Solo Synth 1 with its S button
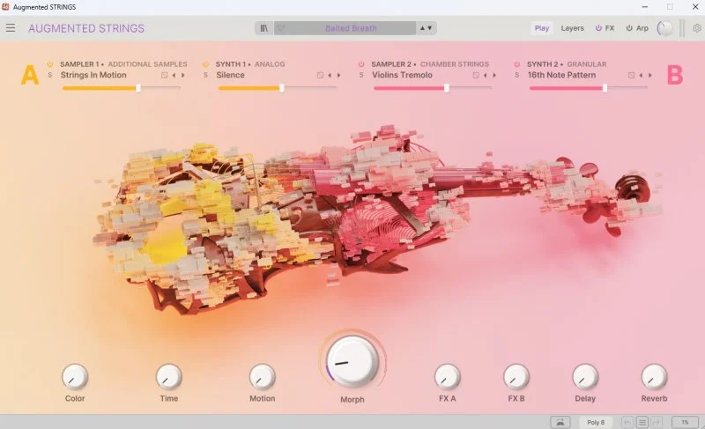 coord(205,75)
